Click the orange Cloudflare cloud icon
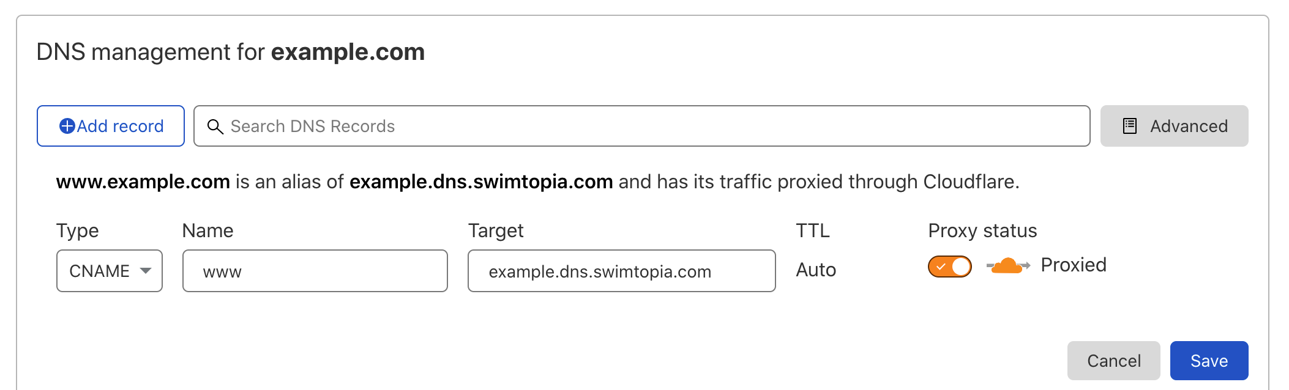The width and height of the screenshot is (1289, 390). (x=1007, y=266)
